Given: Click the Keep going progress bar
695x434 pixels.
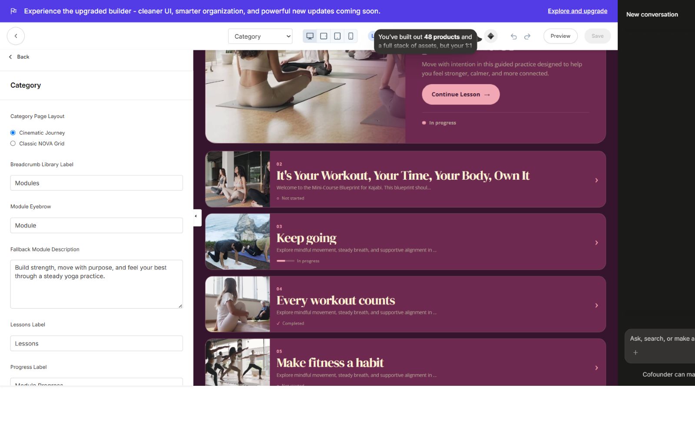Looking at the screenshot, I should [285, 261].
